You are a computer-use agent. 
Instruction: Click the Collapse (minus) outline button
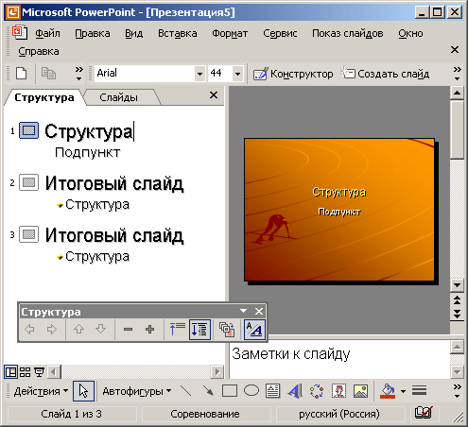(128, 330)
